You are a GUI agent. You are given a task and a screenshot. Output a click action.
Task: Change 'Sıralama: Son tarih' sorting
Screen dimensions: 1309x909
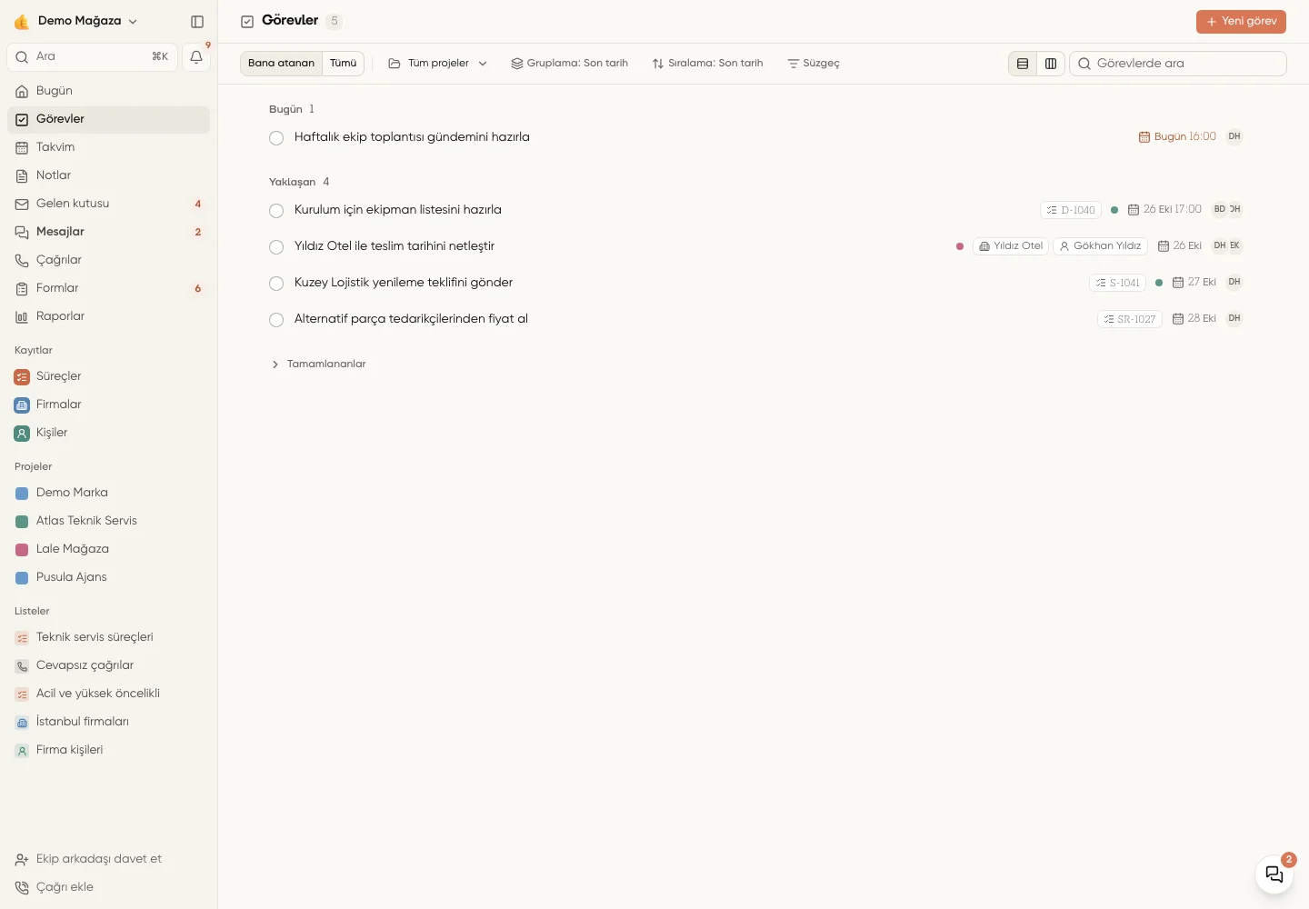707,64
